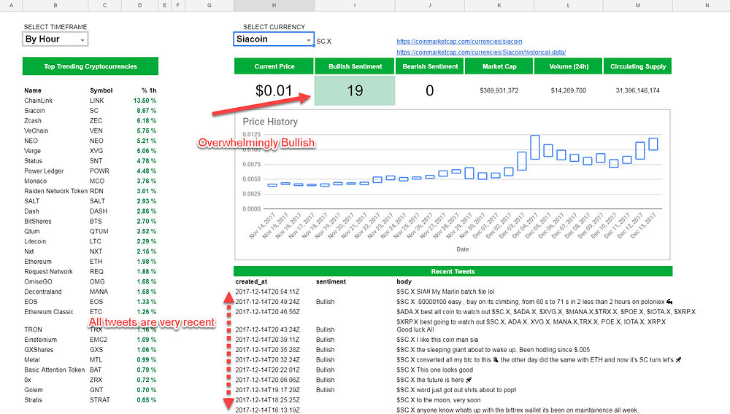
Task: Click the body column label
Action: pyautogui.click(x=404, y=281)
